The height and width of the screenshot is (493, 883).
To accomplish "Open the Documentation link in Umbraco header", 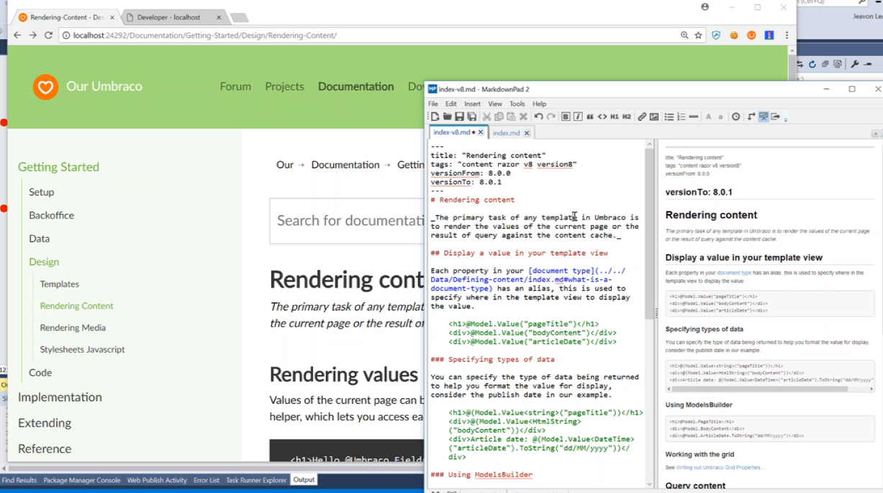I will (x=356, y=86).
